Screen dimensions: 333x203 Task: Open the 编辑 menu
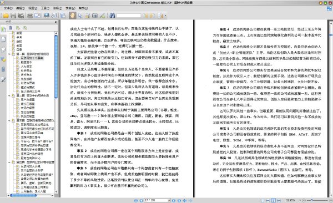(21, 8)
